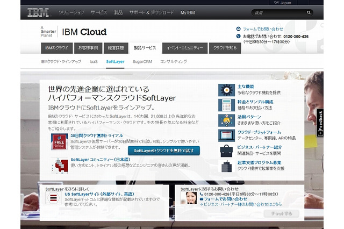The width and height of the screenshot is (344, 229).
Task: Open the ビジネス・パートナー紹介 link
Action: tap(259, 147)
